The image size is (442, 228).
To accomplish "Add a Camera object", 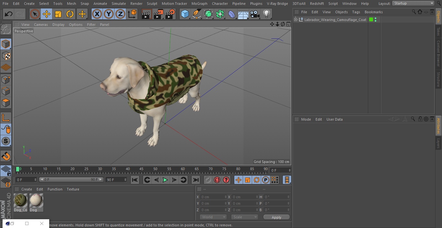I will coord(255,14).
